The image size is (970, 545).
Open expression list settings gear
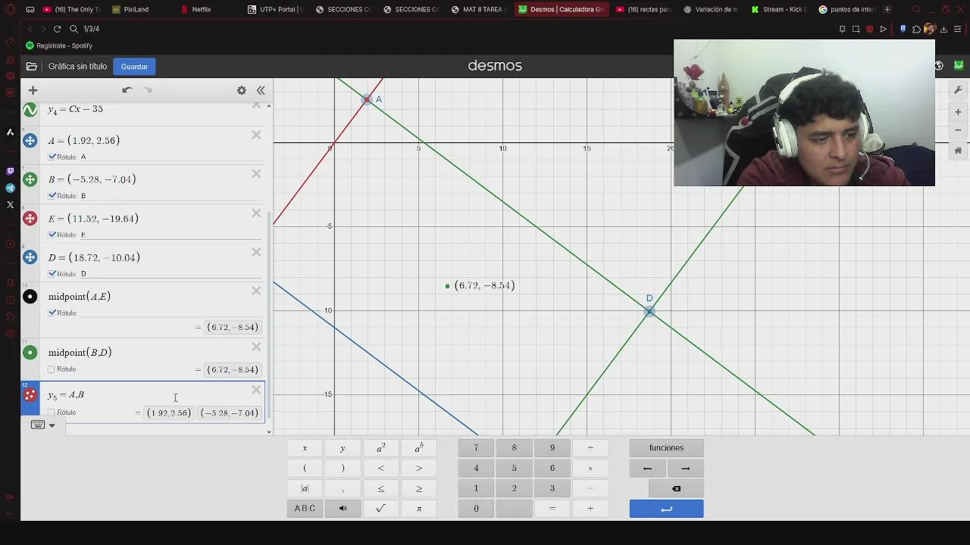241,90
